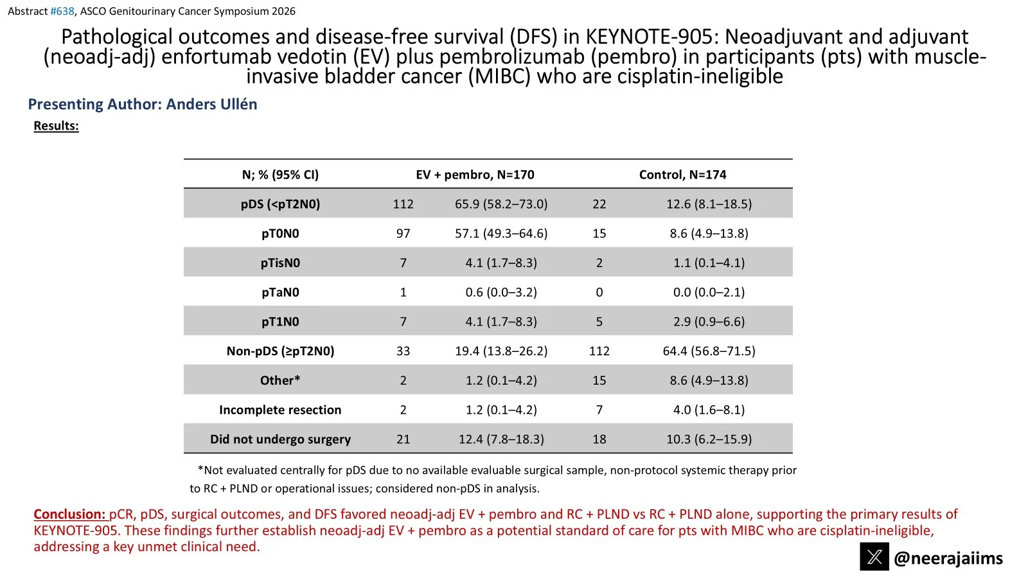The height and width of the screenshot is (578, 1028).
Task: Click the Control, N=174 column header
Action: (682, 175)
